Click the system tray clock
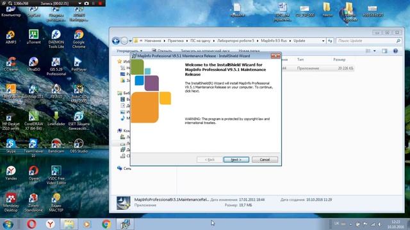The height and width of the screenshot is (230, 410). pyautogui.click(x=396, y=224)
